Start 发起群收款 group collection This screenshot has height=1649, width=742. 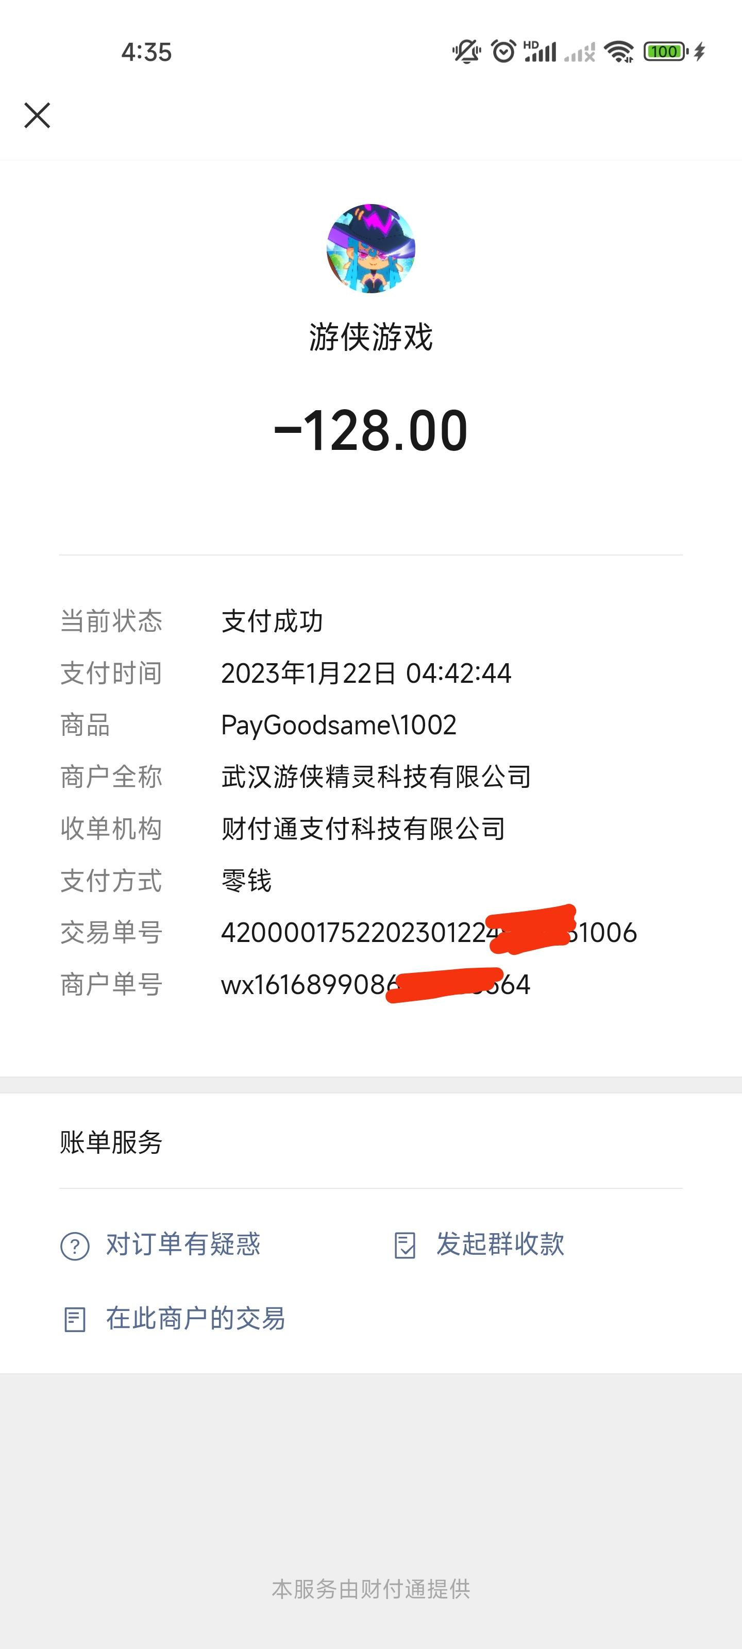click(x=500, y=1244)
